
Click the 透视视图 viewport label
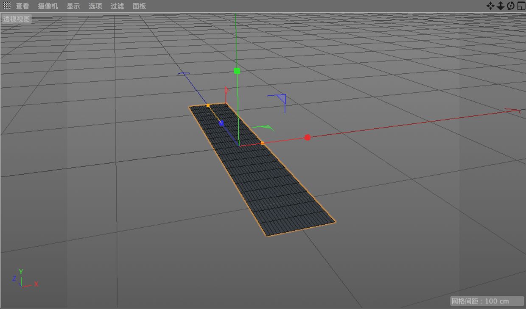(x=17, y=19)
